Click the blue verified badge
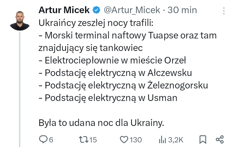236x147 pixels. (96, 11)
